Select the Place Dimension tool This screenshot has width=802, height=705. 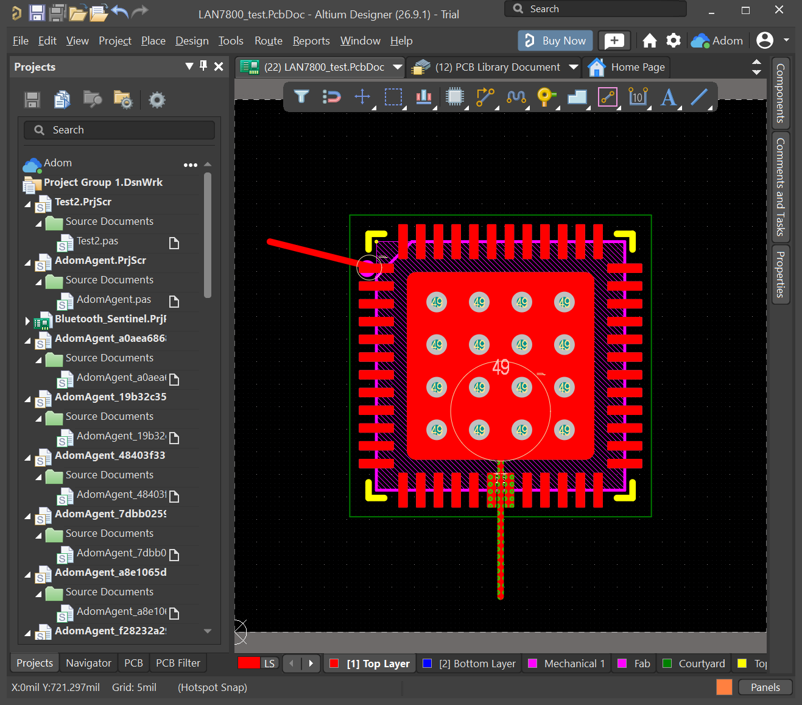click(x=638, y=97)
